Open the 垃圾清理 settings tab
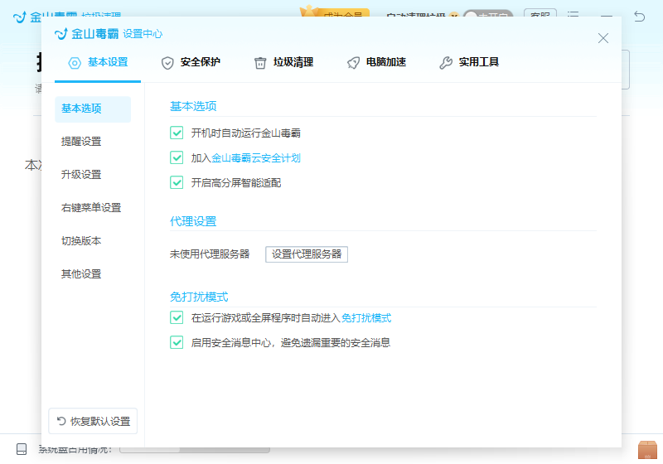The width and height of the screenshot is (663, 464). tap(283, 62)
